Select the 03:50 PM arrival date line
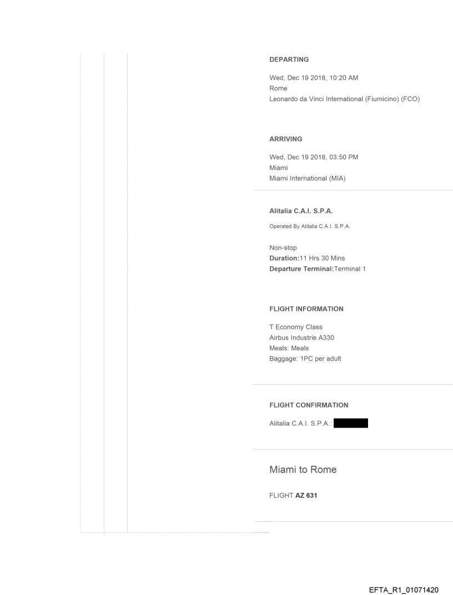 pos(314,157)
